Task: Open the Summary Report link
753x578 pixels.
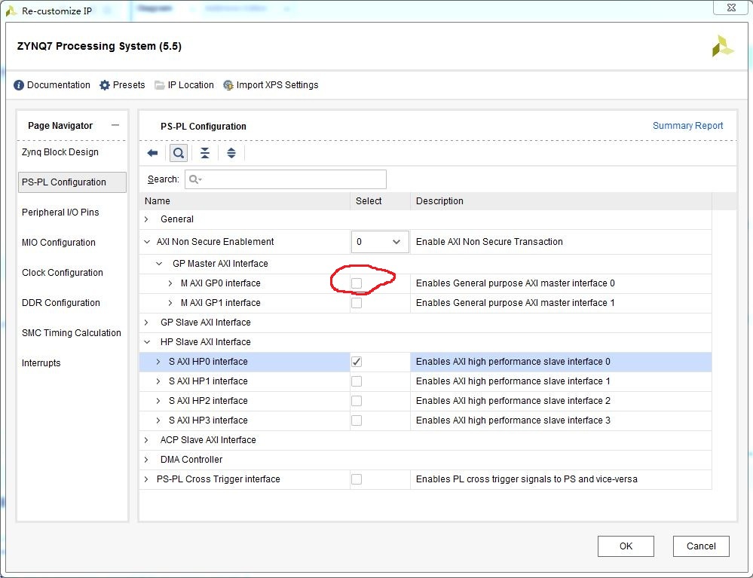Action: 687,126
